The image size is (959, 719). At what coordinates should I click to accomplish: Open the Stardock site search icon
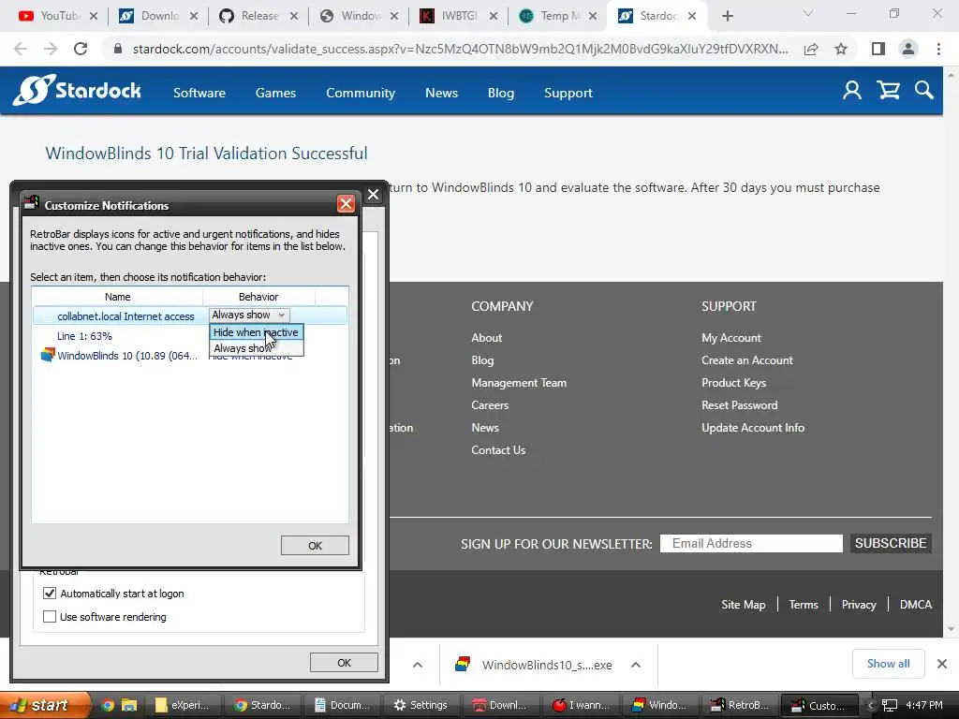coord(924,91)
